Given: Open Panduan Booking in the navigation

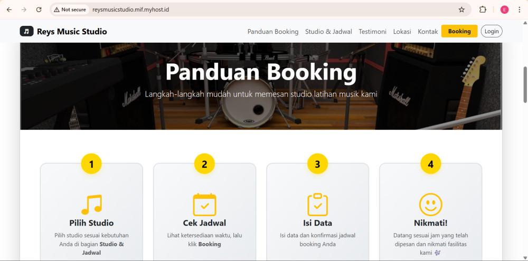Looking at the screenshot, I should (273, 31).
